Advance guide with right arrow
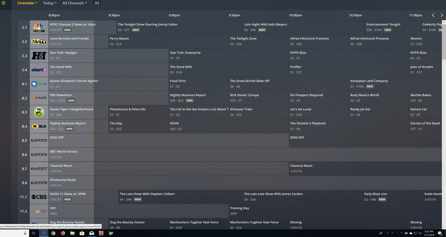Image resolution: width=446 pixels, height=237 pixels. (442, 15)
